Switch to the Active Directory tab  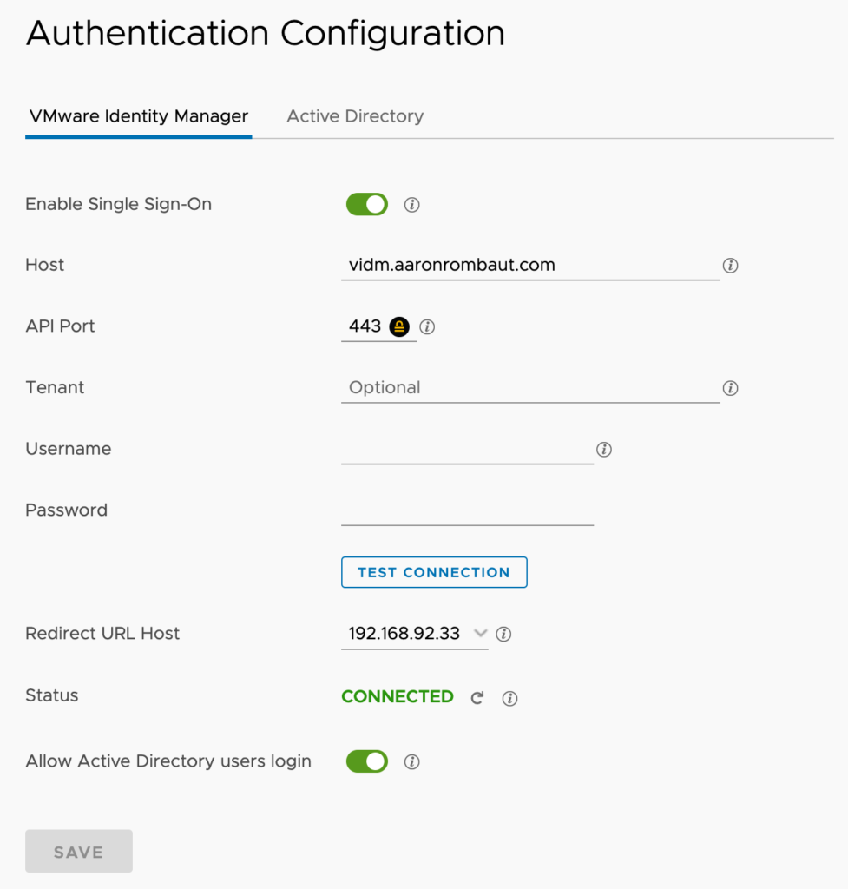(x=355, y=116)
